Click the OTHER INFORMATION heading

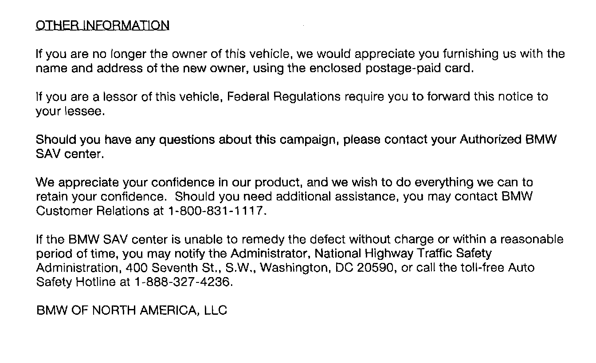tap(102, 25)
